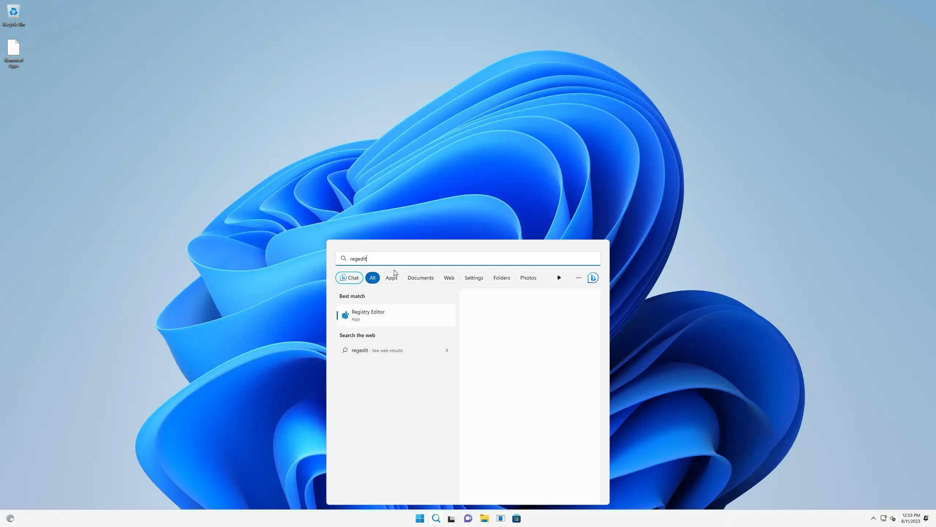This screenshot has width=936, height=527.
Task: Open the Removed Apps desktop file
Action: pyautogui.click(x=14, y=53)
